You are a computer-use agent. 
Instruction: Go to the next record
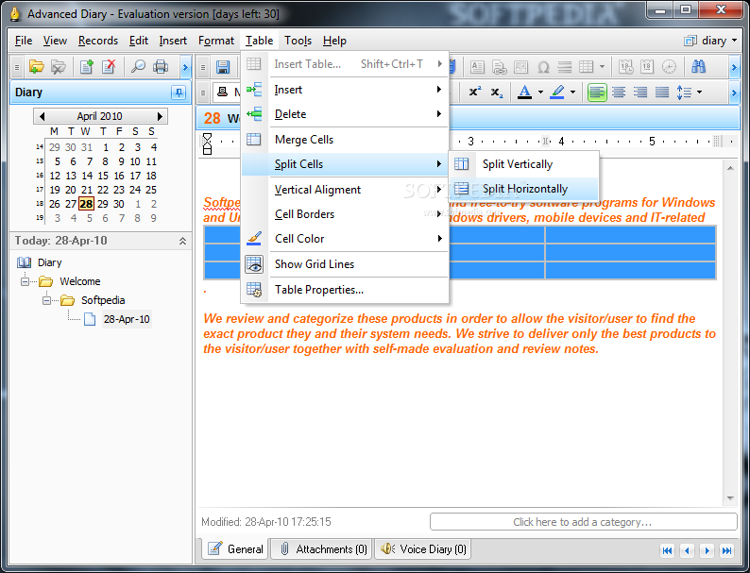[x=707, y=550]
